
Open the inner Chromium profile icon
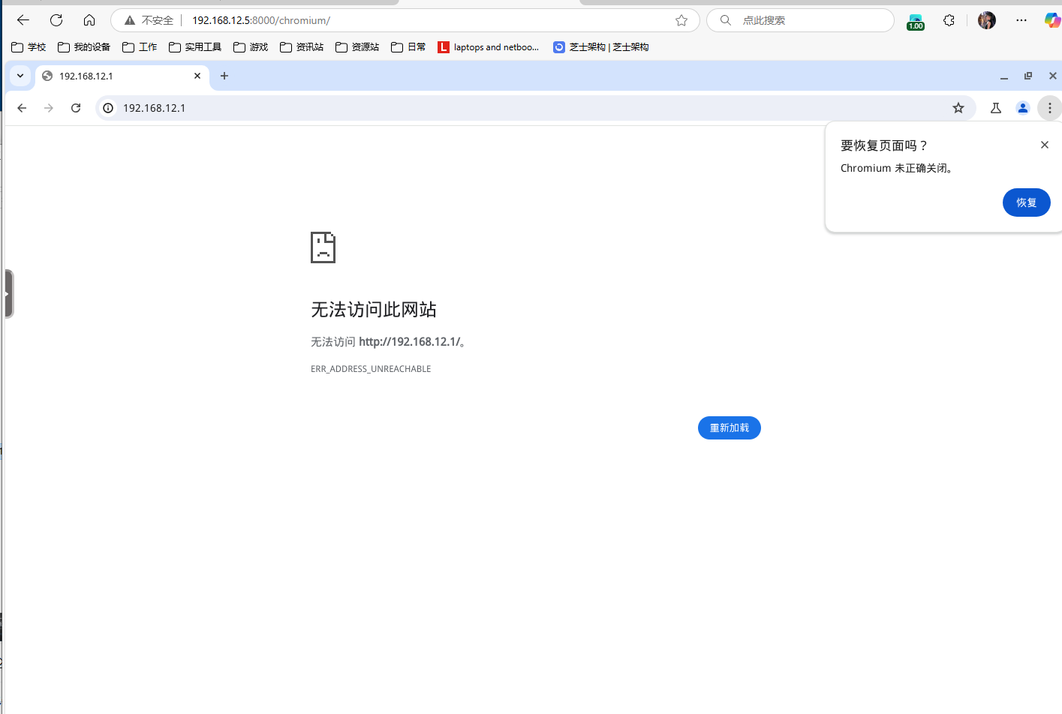click(x=1023, y=108)
